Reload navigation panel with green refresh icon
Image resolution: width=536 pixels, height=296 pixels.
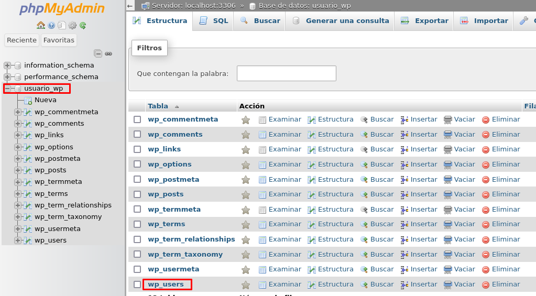pos(83,25)
